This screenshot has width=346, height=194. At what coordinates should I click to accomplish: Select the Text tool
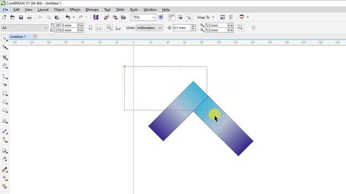[x=5, y=121]
